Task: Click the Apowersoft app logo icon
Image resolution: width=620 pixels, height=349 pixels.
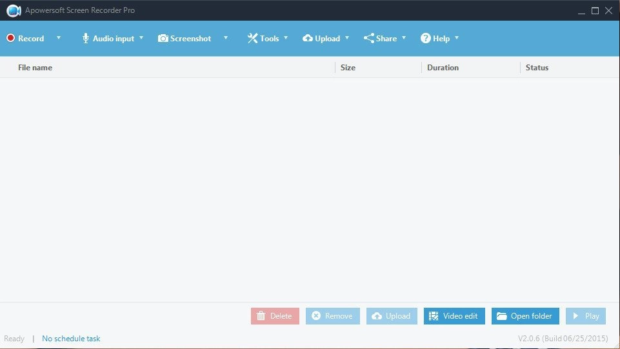Action: click(14, 11)
